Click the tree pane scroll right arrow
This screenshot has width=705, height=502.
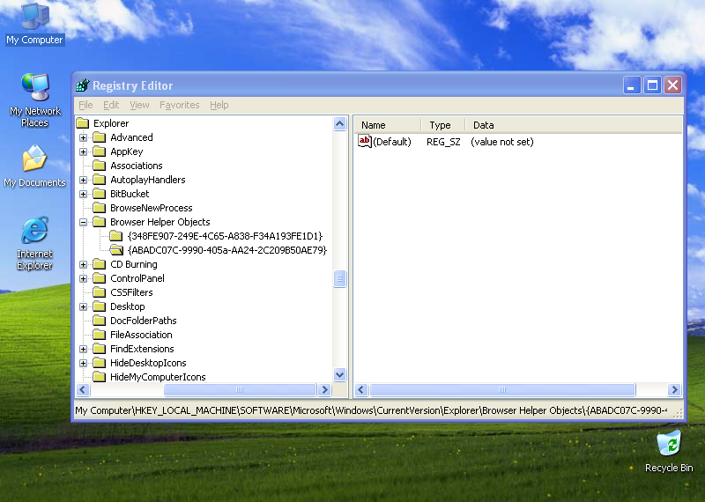click(x=324, y=389)
